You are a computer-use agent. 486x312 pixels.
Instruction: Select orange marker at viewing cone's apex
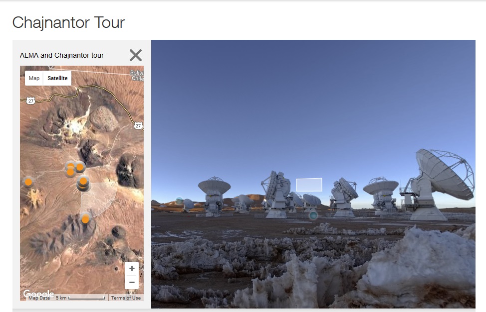(83, 181)
